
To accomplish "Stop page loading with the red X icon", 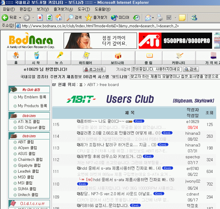I will (40, 18).
